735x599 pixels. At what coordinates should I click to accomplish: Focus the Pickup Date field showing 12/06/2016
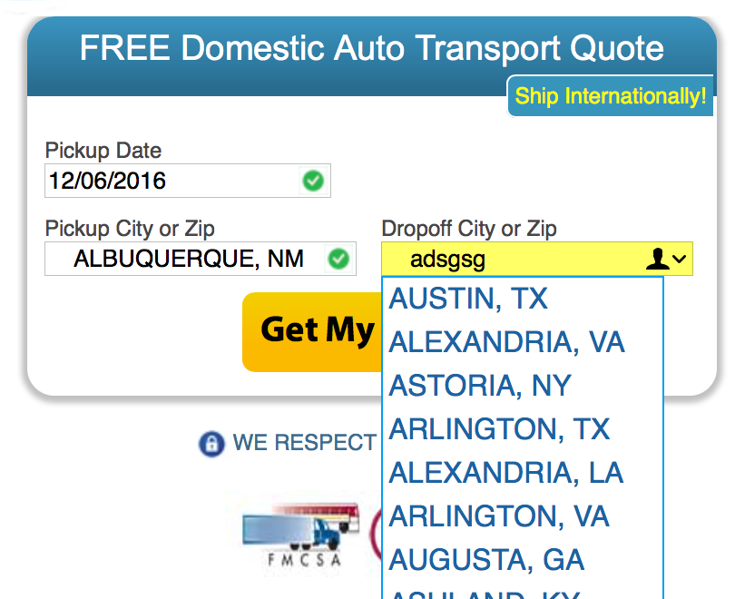coord(172,181)
